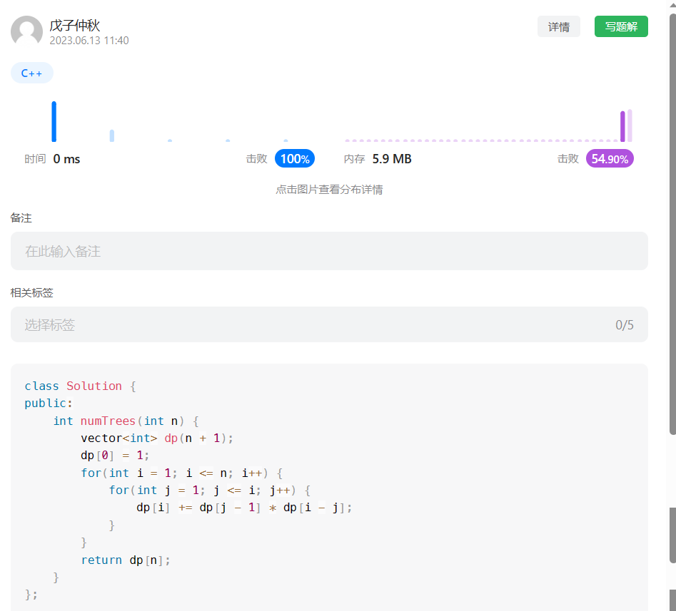The width and height of the screenshot is (676, 611).
Task: Select the C++ language tag
Action: coord(31,73)
